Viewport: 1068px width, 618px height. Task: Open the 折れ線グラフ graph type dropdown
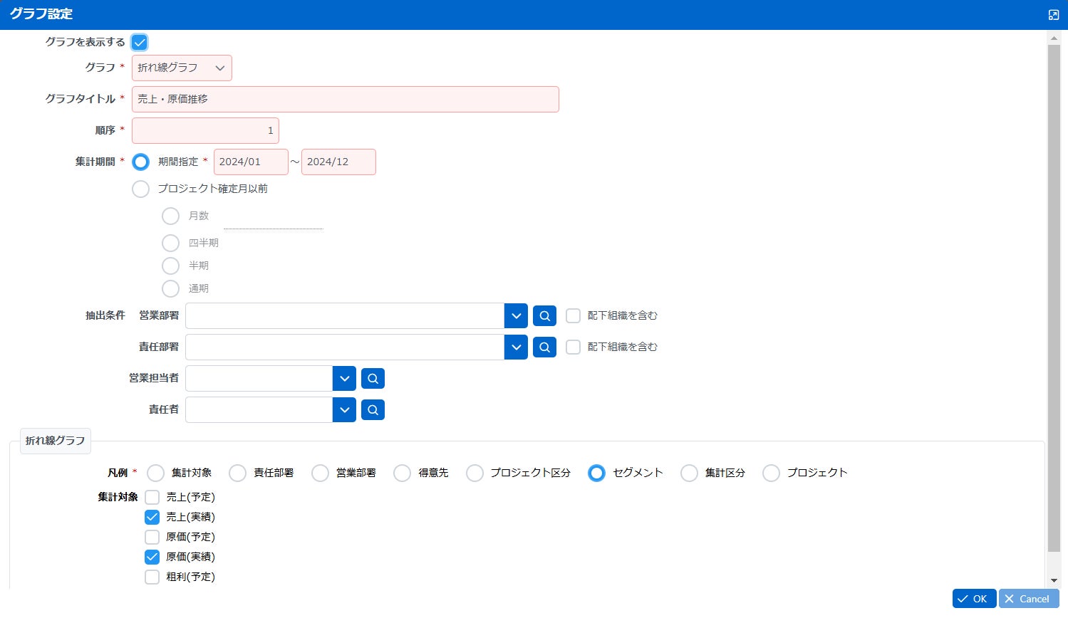point(182,68)
